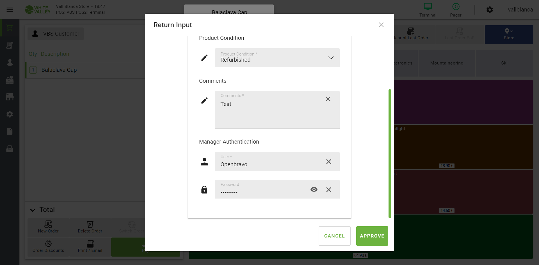This screenshot has width=539, height=265.
Task: Collapse the Total section chevron
Action: click(33, 210)
